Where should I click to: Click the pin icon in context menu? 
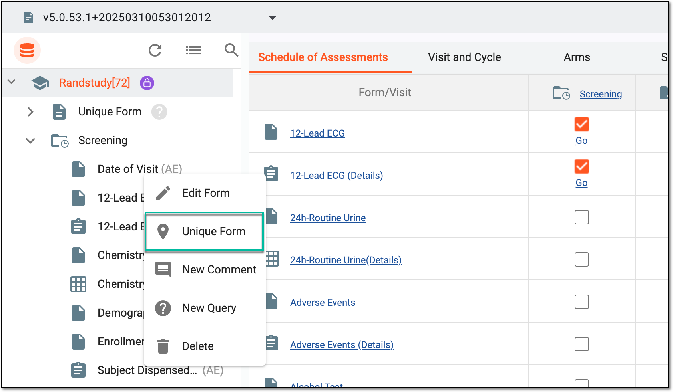click(163, 232)
